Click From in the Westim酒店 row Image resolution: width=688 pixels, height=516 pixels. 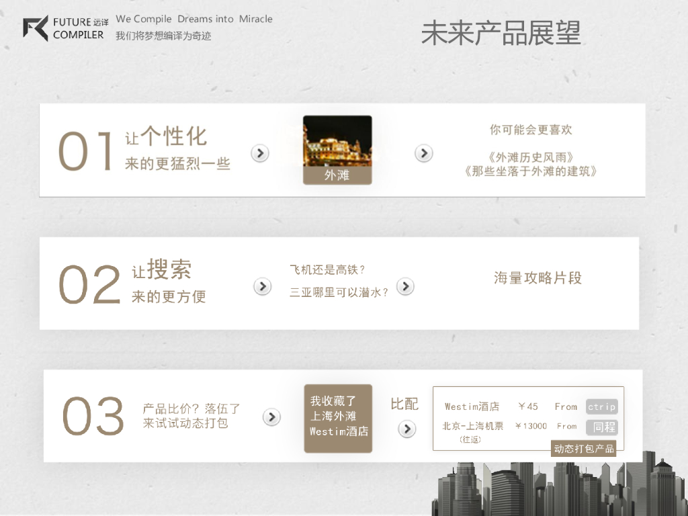(x=566, y=406)
